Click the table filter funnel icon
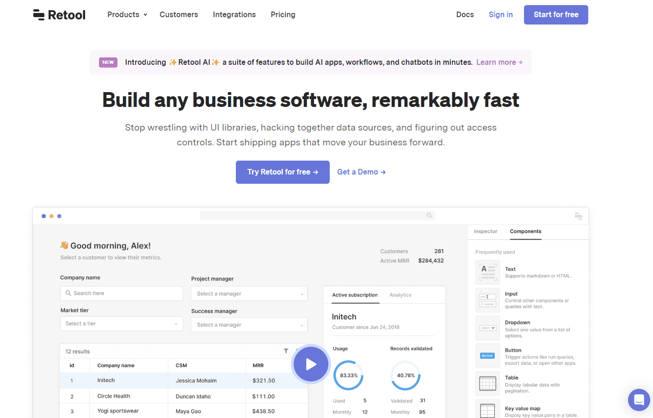 click(286, 351)
